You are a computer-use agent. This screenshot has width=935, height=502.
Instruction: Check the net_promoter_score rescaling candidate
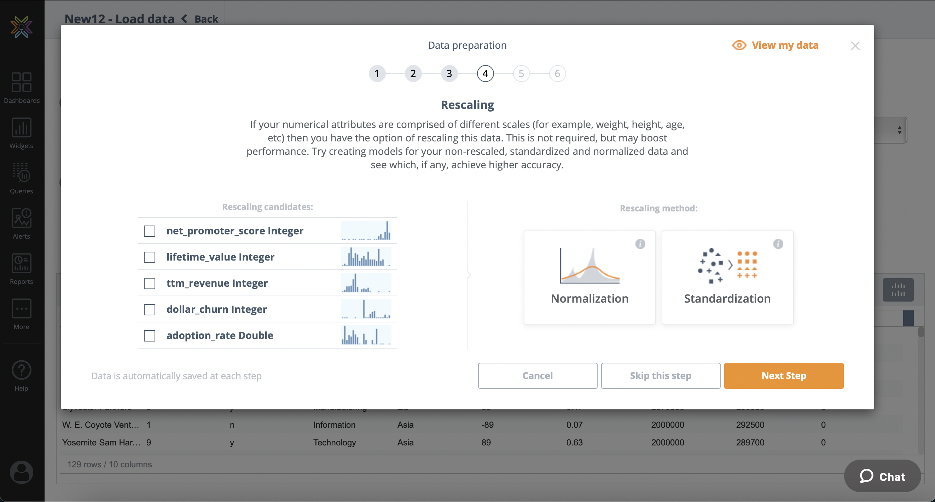[x=149, y=231]
